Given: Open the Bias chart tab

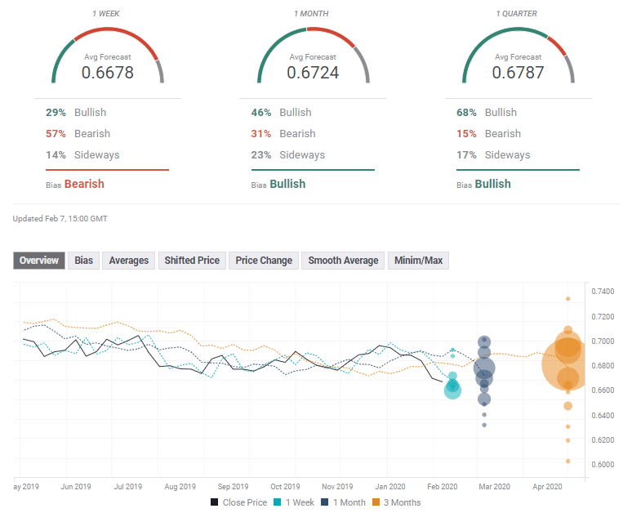Looking at the screenshot, I should (83, 261).
